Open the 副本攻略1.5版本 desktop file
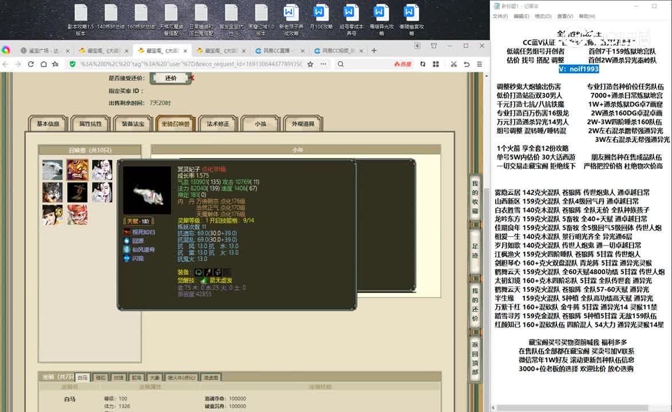The image size is (672, 412). tap(81, 19)
